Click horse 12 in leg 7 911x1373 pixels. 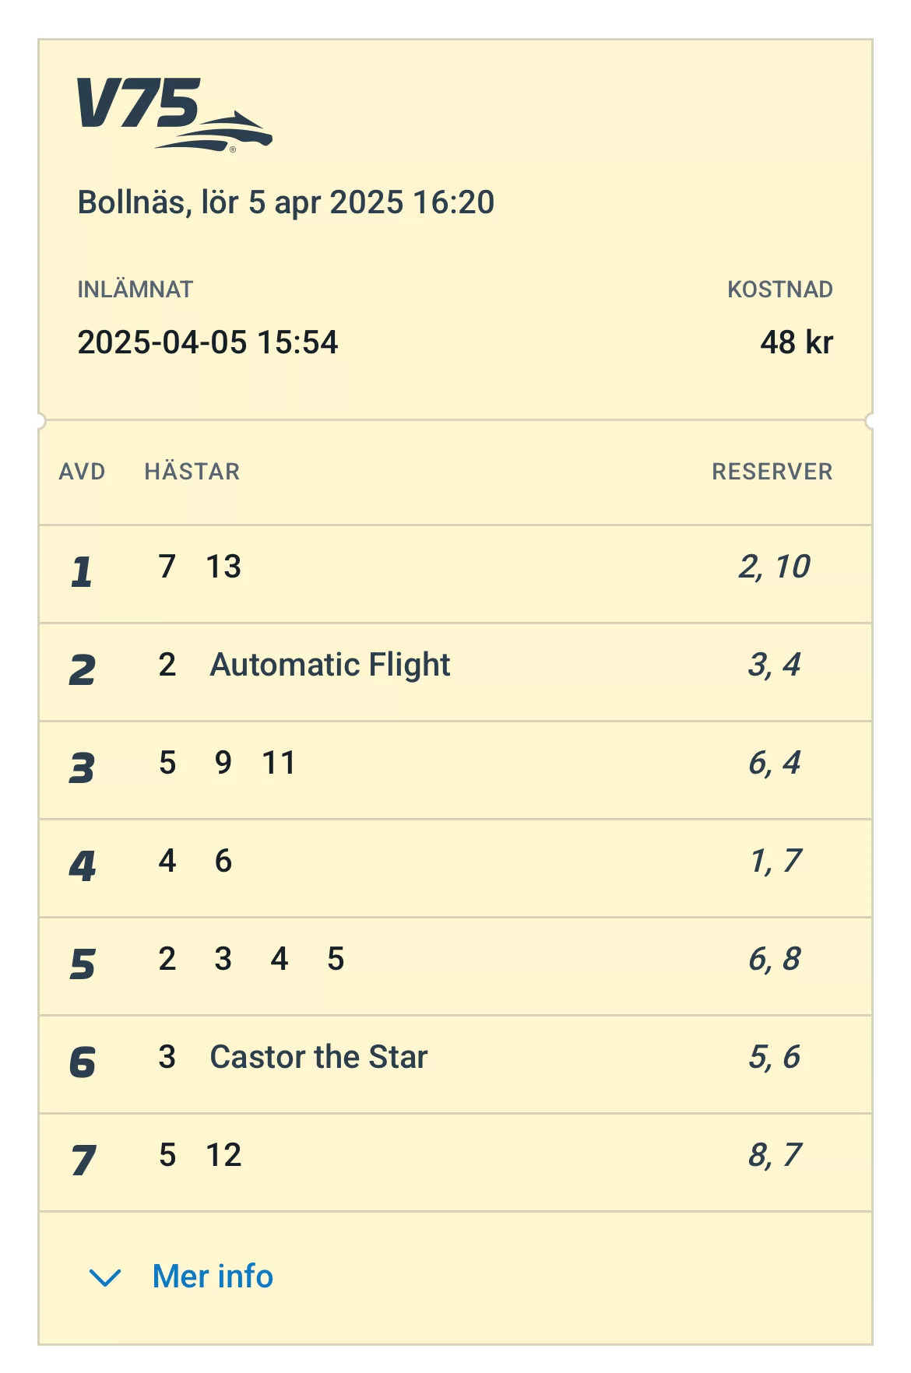[223, 1155]
